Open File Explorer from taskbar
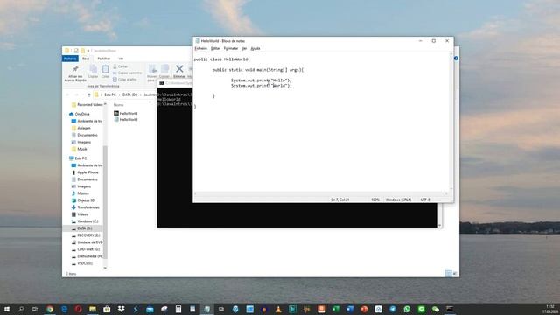Viewport: 560px width, 315px height. (x=93, y=309)
